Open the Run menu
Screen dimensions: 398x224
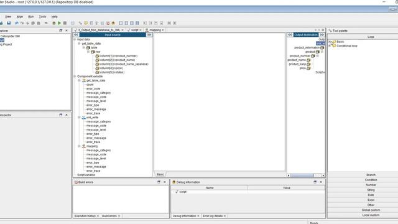point(31,17)
